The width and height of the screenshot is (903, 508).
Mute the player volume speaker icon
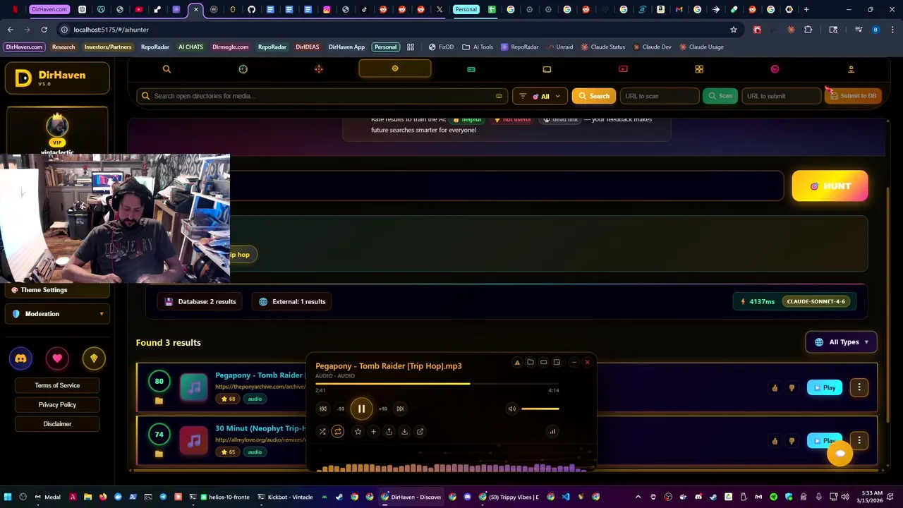(x=512, y=409)
